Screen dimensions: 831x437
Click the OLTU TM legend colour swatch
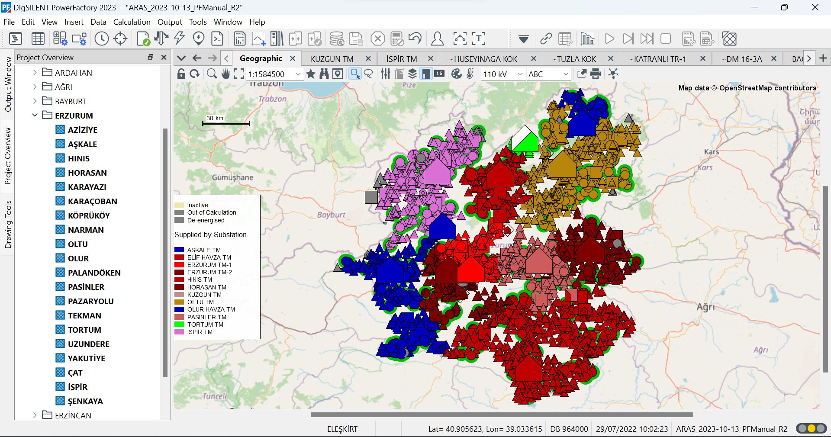[x=179, y=302]
